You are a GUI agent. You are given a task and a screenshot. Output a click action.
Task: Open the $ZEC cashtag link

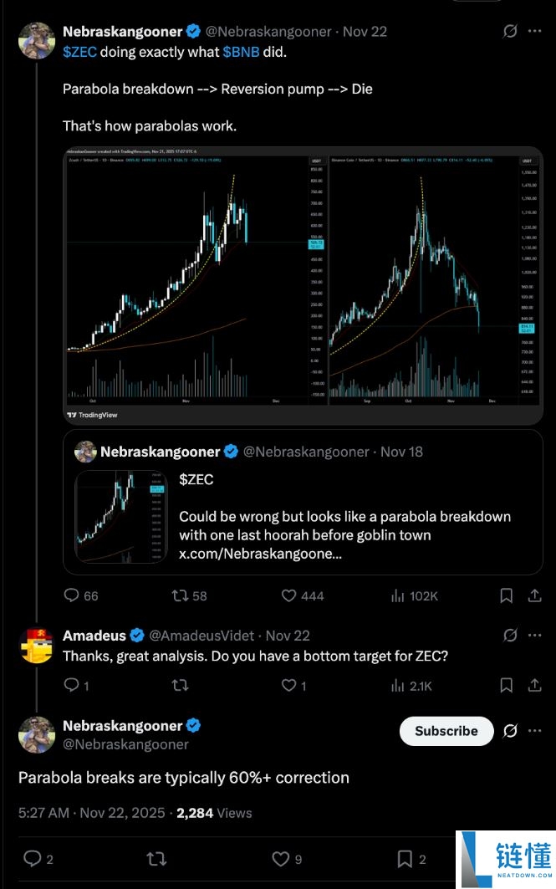pos(79,52)
